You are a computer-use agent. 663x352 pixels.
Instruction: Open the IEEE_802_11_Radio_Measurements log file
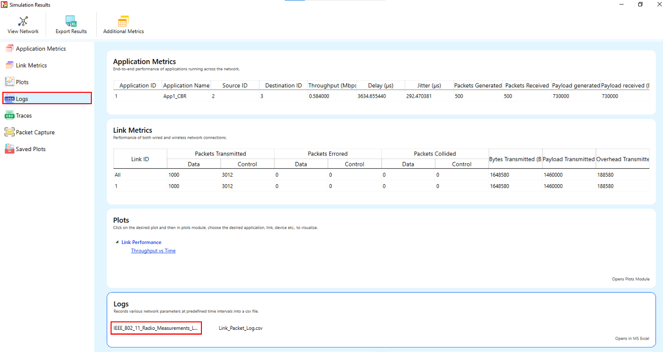coord(156,328)
